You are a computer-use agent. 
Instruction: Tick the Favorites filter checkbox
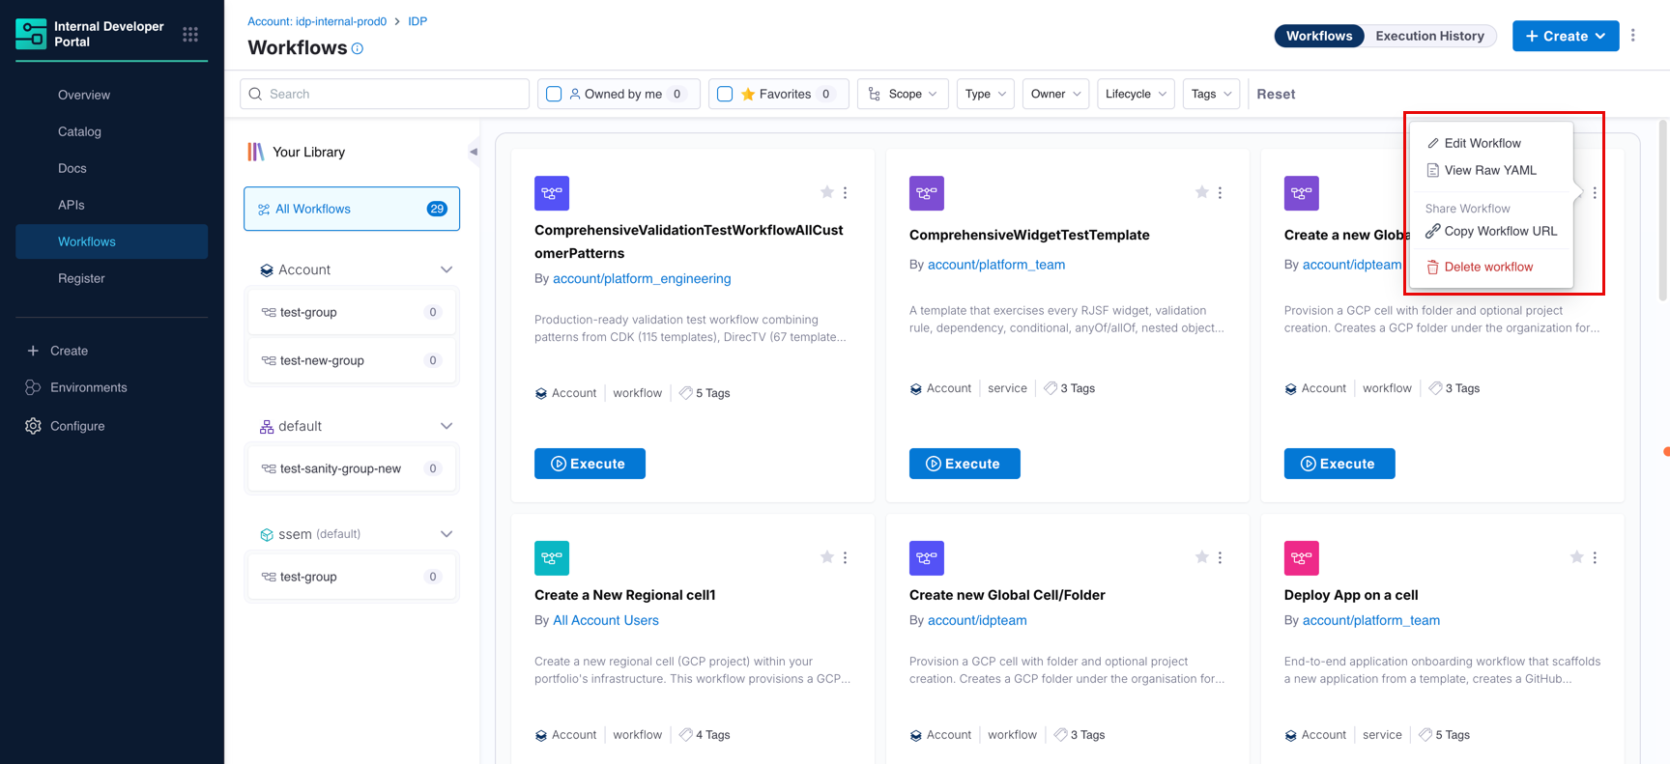pyautogui.click(x=725, y=94)
